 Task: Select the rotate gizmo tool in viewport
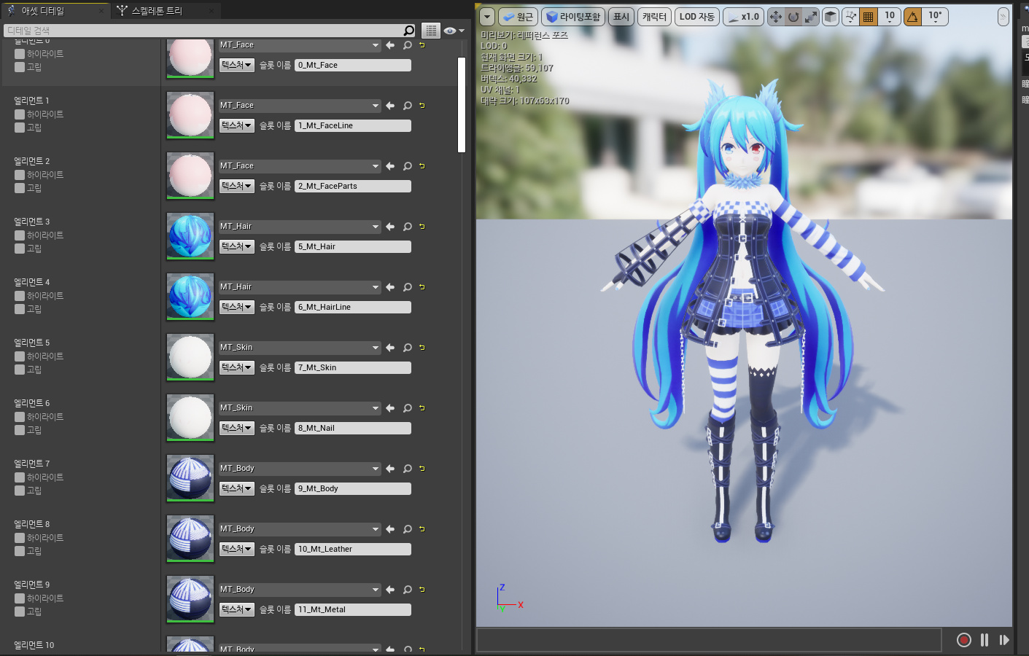[x=793, y=17]
